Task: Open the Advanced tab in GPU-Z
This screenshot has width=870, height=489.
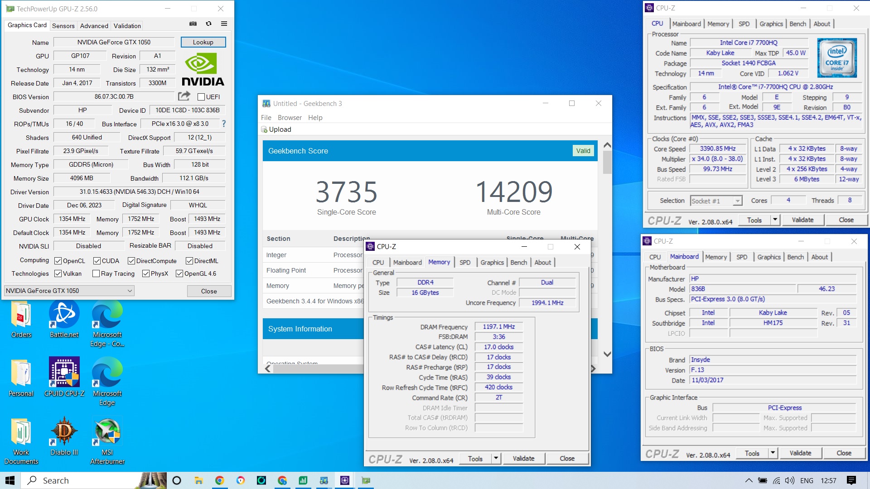Action: click(94, 26)
